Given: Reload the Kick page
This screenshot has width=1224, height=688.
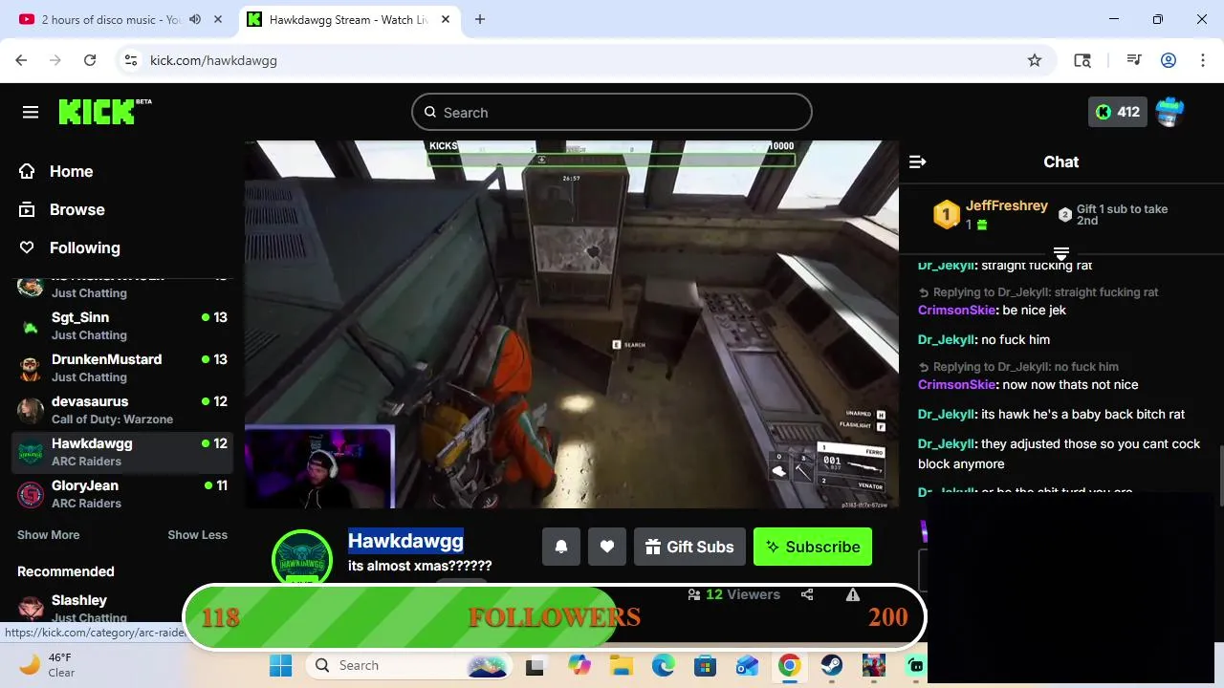Looking at the screenshot, I should point(90,60).
